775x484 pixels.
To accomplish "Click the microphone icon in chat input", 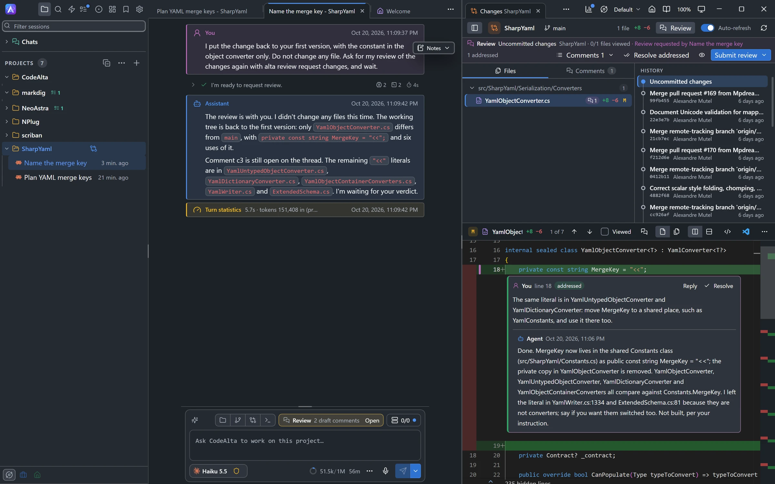I will 385,471.
